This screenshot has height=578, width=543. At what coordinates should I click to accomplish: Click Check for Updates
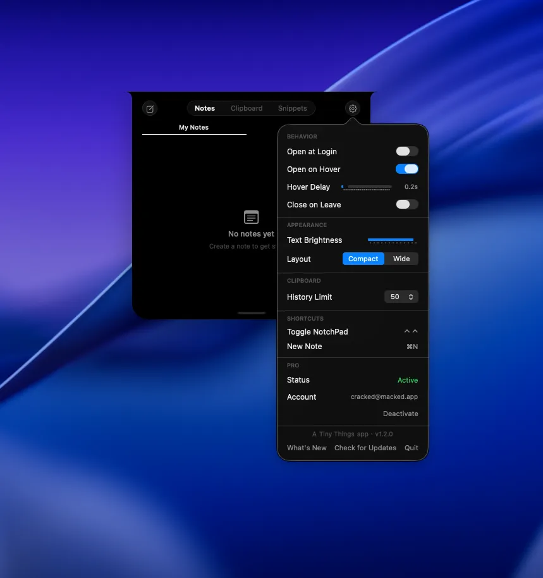point(365,448)
